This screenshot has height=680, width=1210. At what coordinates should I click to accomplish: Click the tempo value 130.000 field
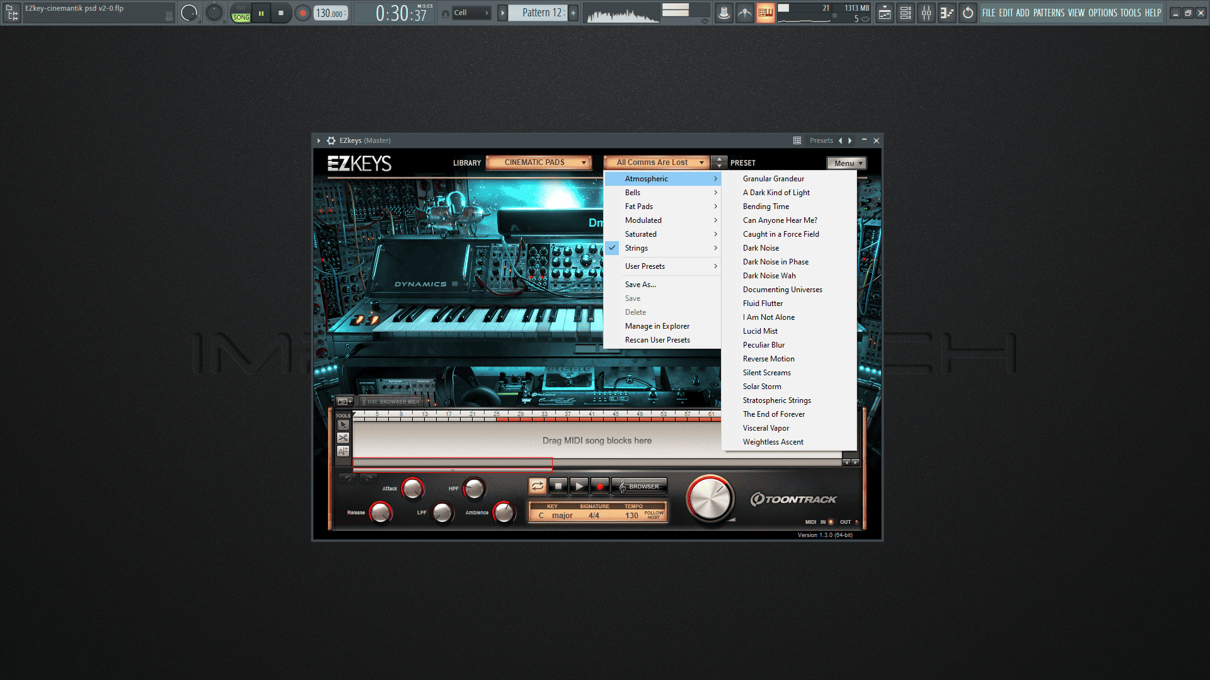coord(330,13)
